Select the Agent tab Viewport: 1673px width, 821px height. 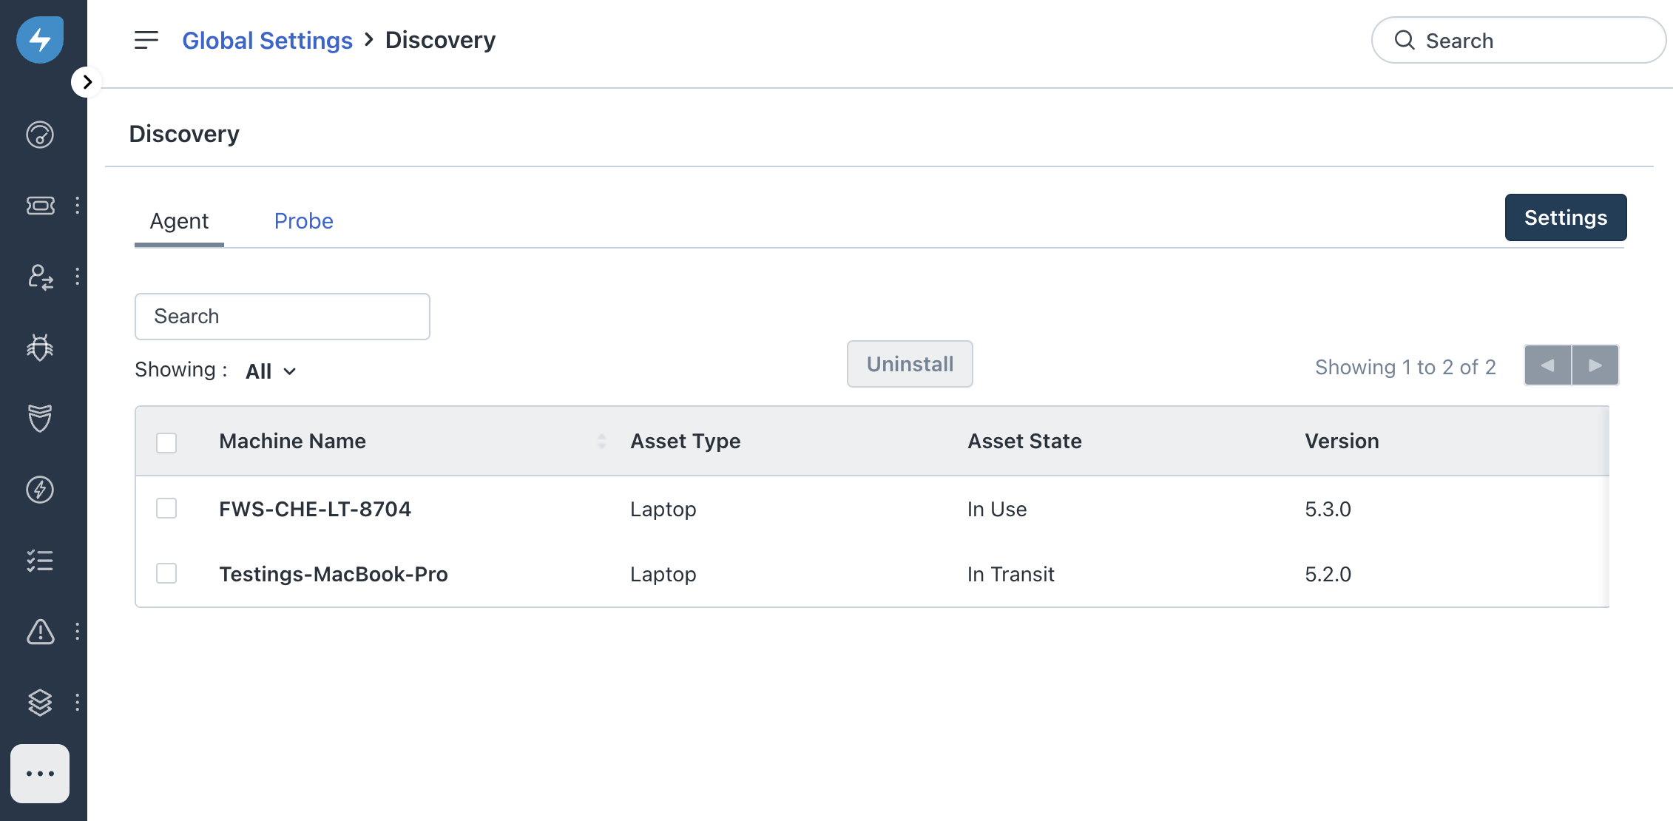179,221
